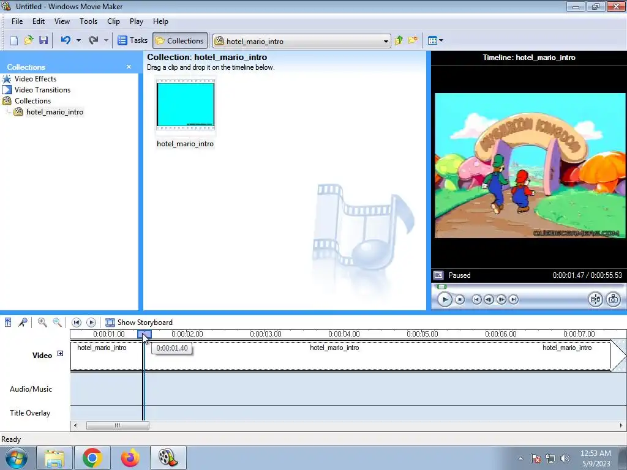Open the Help menu
Screen dimensions: 627x470
(161, 21)
